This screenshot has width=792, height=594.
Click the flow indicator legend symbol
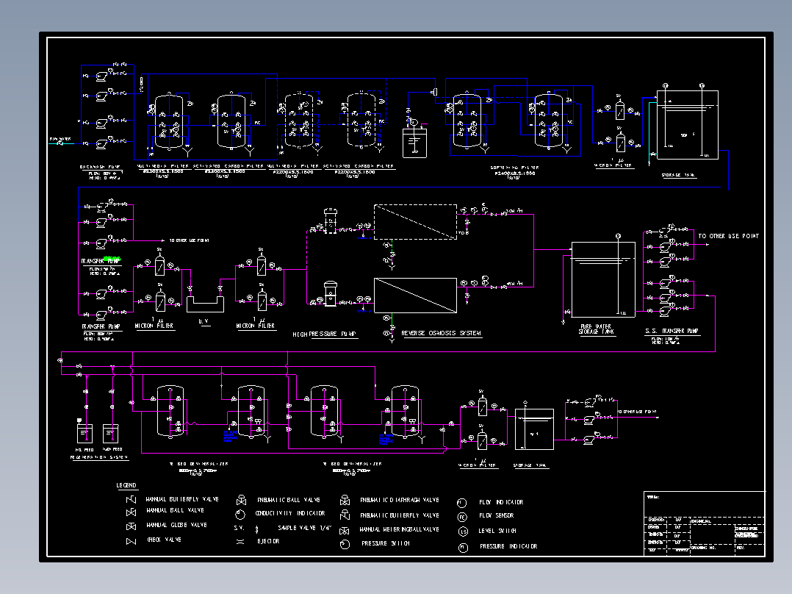(x=461, y=503)
